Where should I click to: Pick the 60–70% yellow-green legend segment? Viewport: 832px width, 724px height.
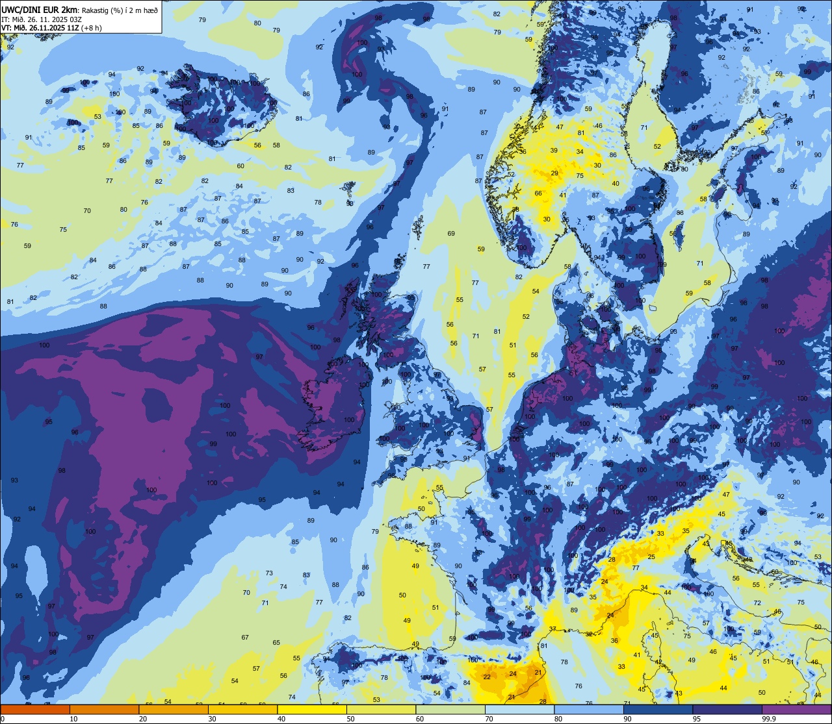[x=450, y=709]
